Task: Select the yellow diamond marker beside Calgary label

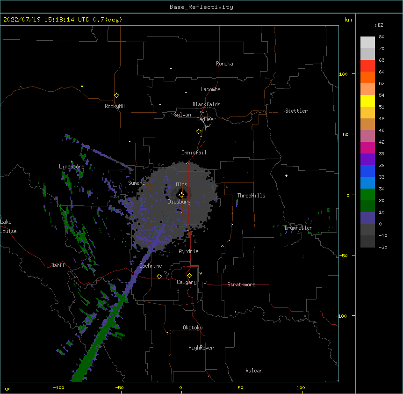Action: 189,276
